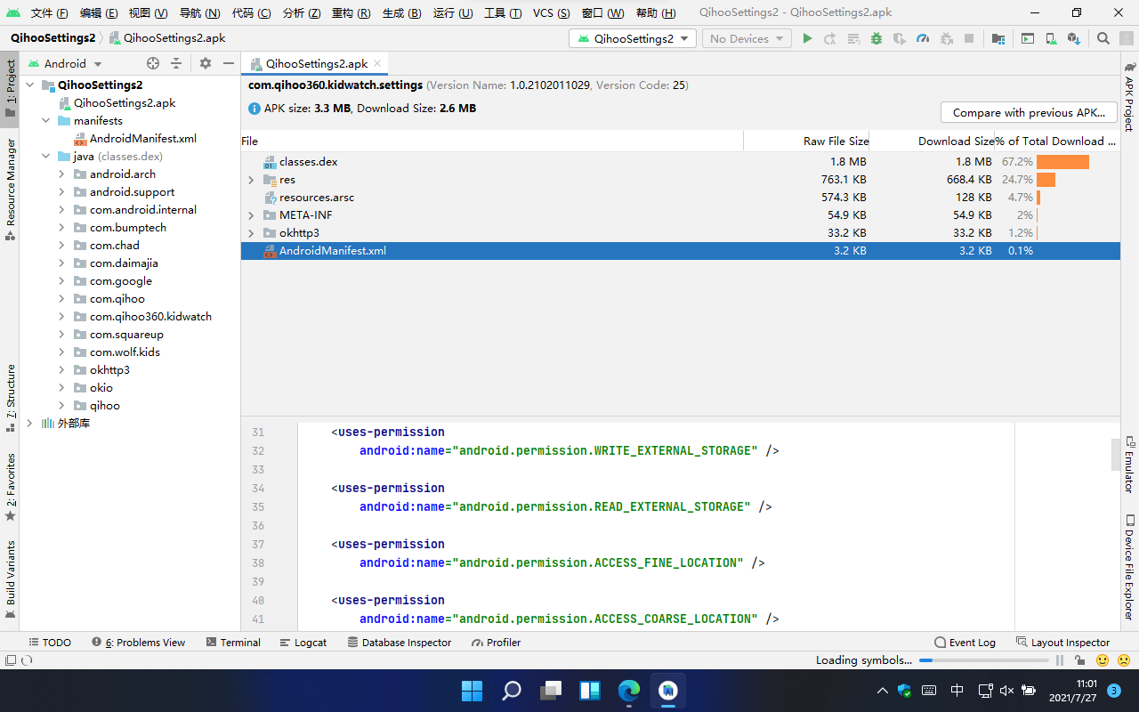The image size is (1139, 712).
Task: Open Microsoft Edge from taskbar
Action: tap(629, 690)
